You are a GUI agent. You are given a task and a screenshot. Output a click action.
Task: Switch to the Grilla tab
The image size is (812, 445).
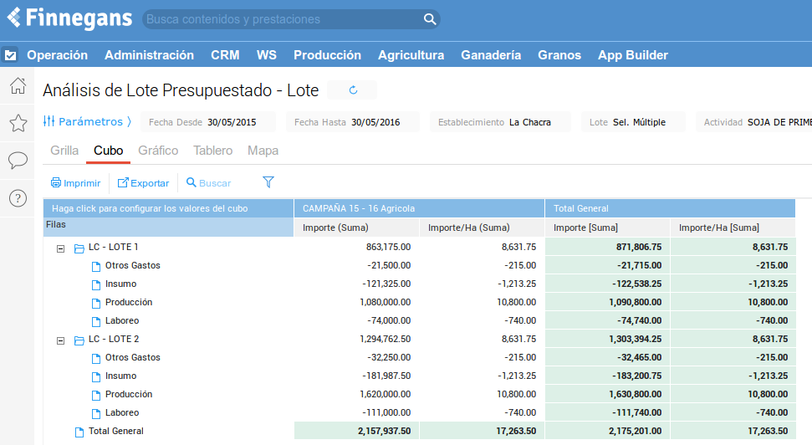pos(64,151)
